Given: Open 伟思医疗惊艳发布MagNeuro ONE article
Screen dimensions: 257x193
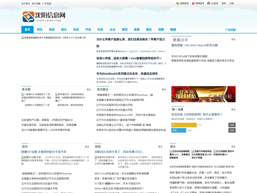Looking at the screenshot, I should click(126, 115).
